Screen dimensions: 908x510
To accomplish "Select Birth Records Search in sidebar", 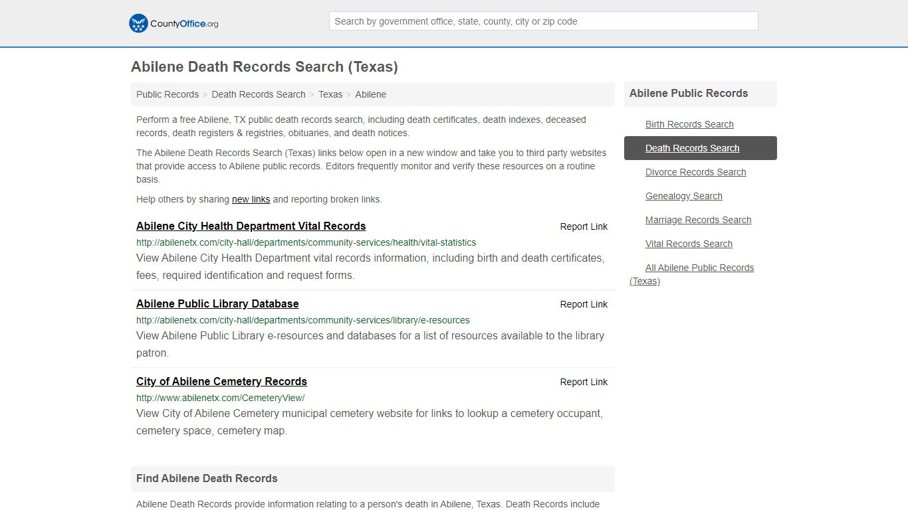I will point(689,124).
